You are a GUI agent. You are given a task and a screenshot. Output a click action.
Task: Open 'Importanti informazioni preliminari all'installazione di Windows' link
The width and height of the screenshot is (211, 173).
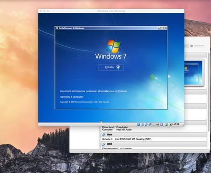pyautogui.click(x=94, y=91)
